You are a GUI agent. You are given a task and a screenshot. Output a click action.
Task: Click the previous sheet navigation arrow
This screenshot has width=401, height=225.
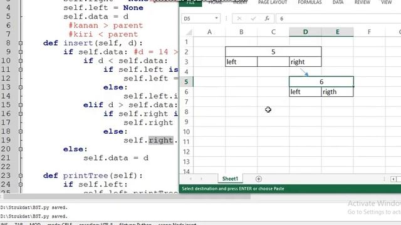point(190,179)
